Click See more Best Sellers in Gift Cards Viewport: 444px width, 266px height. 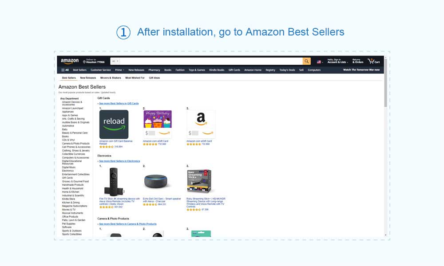pos(119,103)
